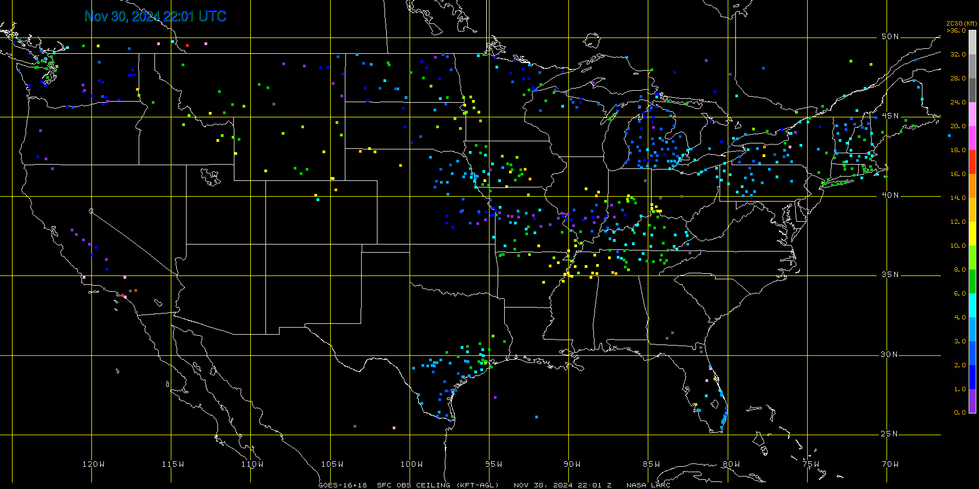Click the 'NOV 30, 2024 22:01 Z' footer text
979x489 pixels.
pos(562,485)
